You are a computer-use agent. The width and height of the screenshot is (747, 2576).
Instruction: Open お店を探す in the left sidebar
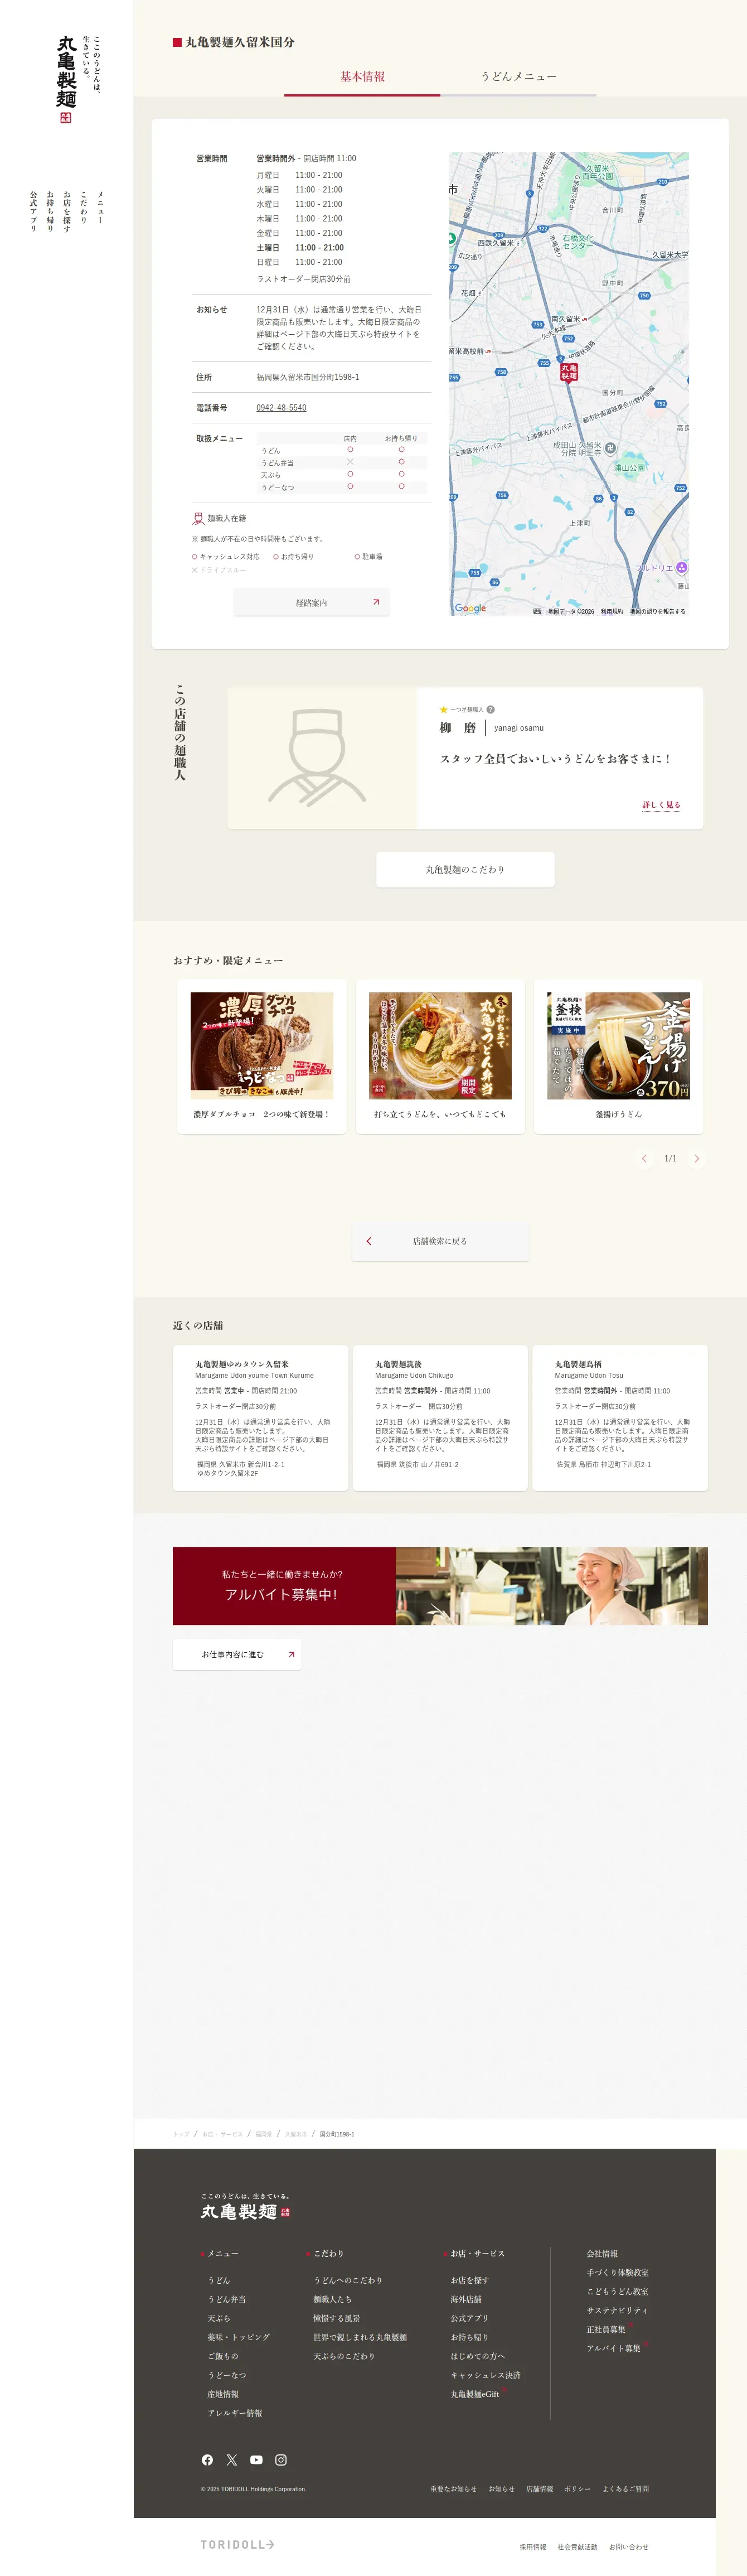click(66, 211)
